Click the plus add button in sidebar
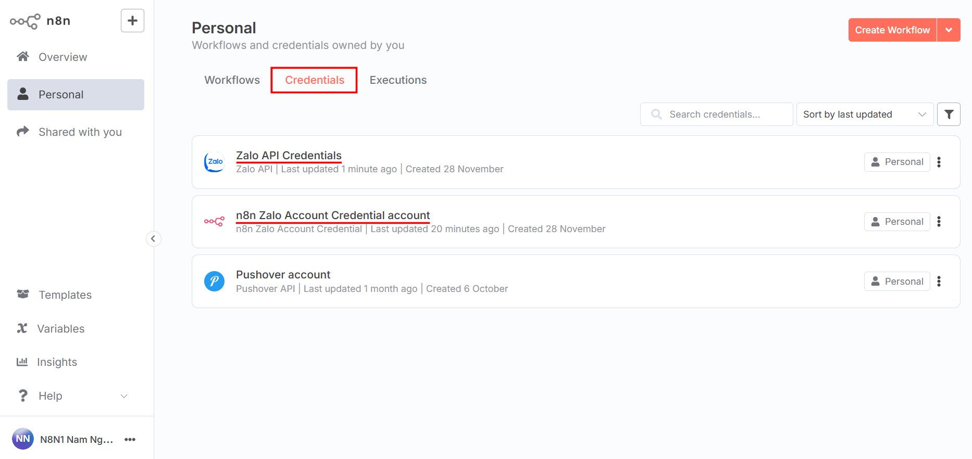 coord(132,21)
